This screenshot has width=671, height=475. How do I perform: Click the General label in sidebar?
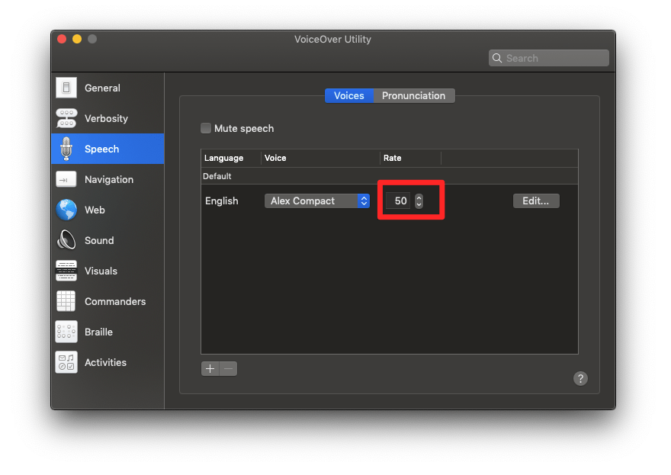[102, 88]
